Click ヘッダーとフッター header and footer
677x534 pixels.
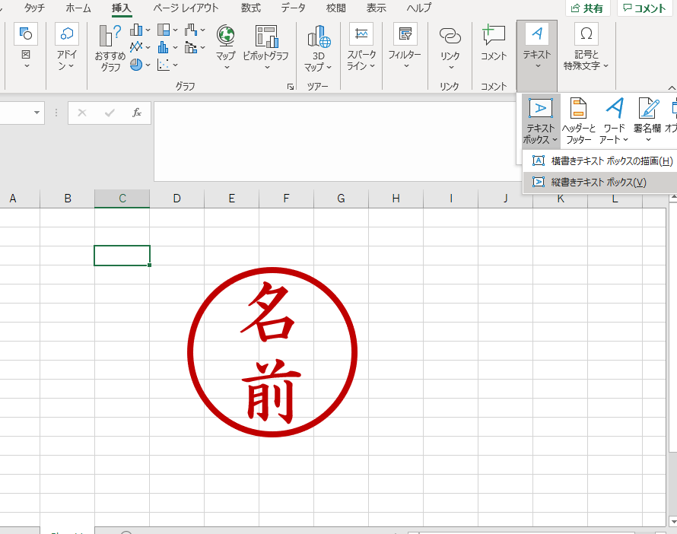click(x=579, y=121)
